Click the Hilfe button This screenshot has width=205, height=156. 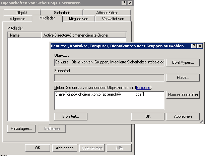[x=119, y=148]
